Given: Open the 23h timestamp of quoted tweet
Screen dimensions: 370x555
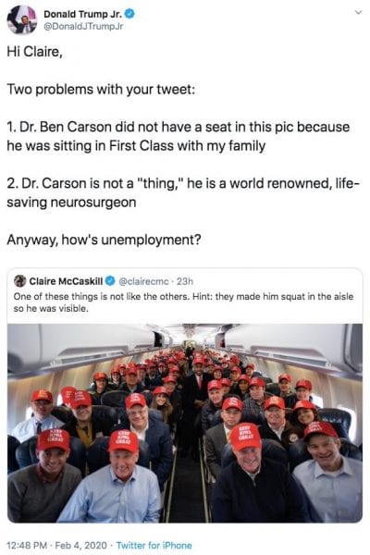Looking at the screenshot, I should 185,281.
